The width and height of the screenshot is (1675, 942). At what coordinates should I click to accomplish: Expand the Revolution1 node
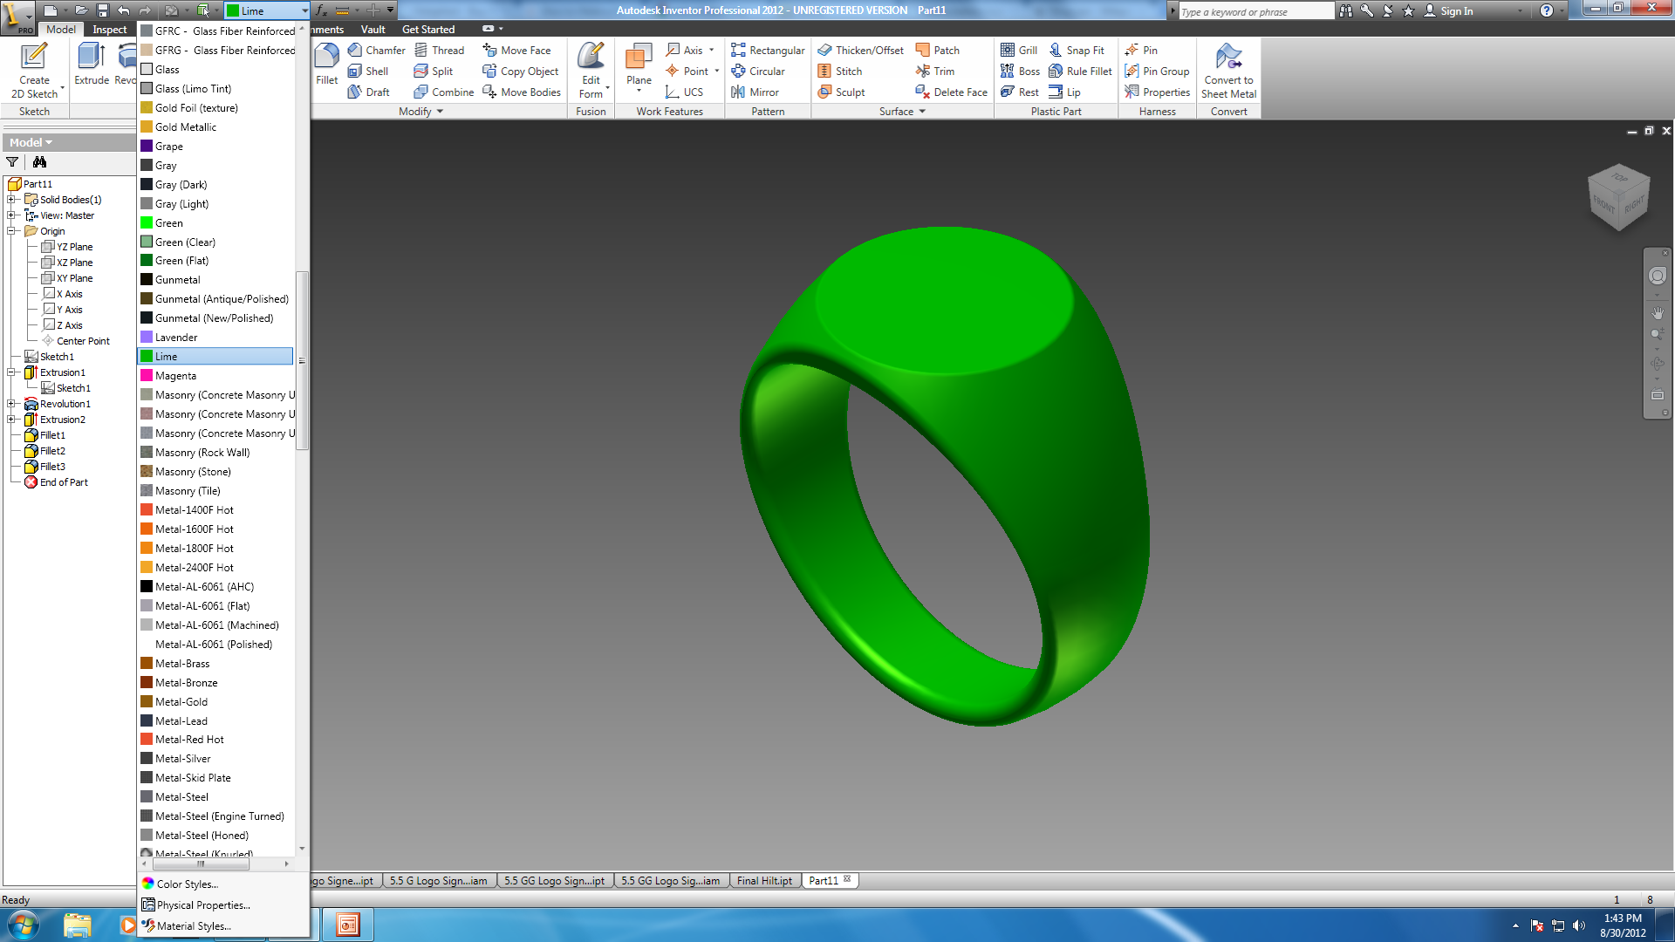coord(11,404)
